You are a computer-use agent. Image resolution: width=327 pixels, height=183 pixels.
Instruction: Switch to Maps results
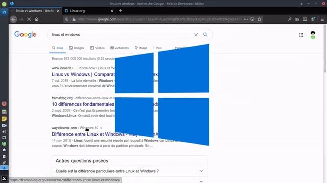(141, 48)
